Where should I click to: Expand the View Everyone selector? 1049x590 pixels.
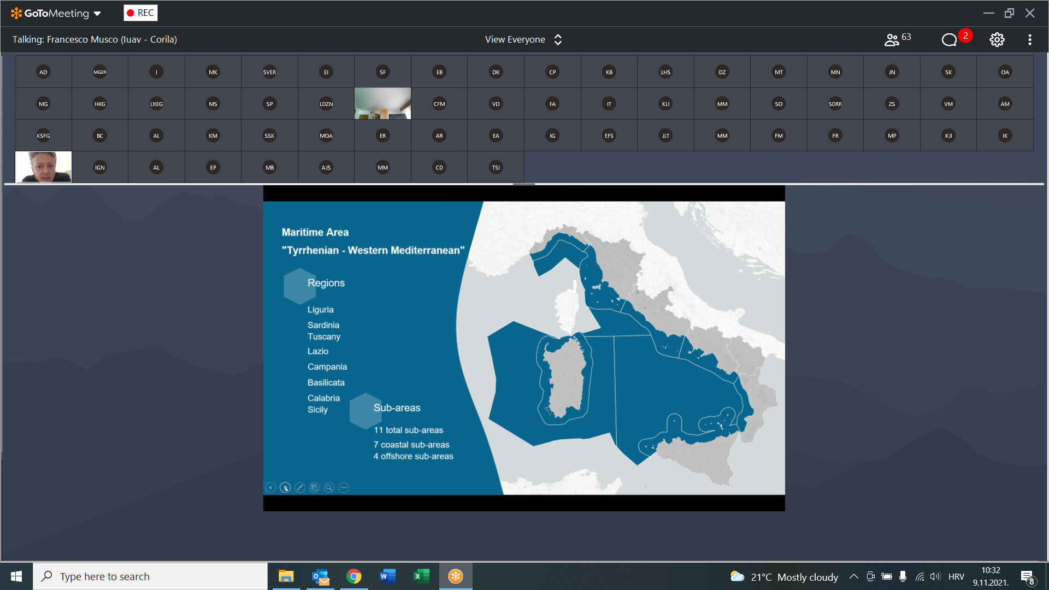(523, 39)
